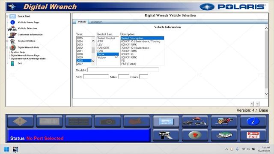Select RZR in Product Line list
Screen dimensions: 274x154
coord(107,51)
